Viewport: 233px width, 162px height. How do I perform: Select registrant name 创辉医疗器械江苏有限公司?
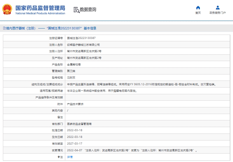click(83, 45)
